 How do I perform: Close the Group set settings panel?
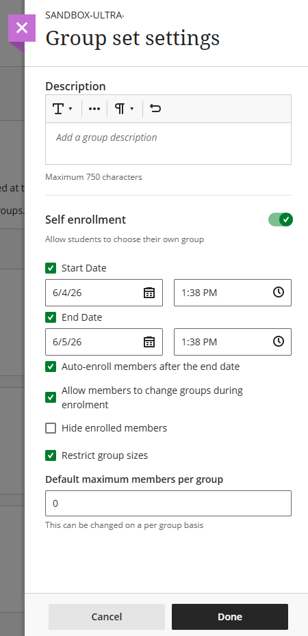22,28
